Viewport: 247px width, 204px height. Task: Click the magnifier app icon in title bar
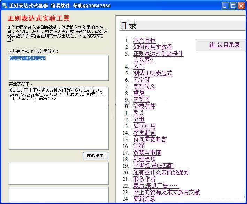click(5, 6)
